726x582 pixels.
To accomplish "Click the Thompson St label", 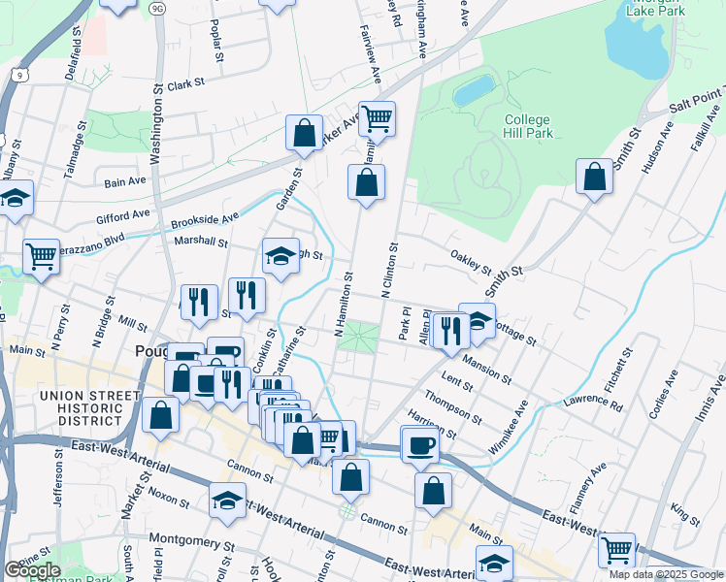I will [453, 407].
